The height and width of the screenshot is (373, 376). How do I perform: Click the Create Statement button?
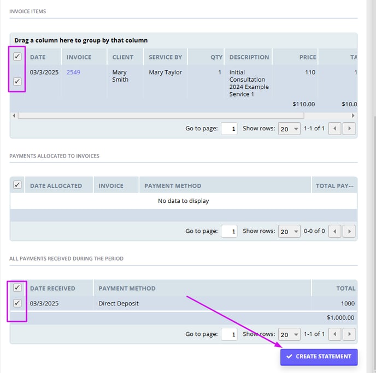coord(319,357)
